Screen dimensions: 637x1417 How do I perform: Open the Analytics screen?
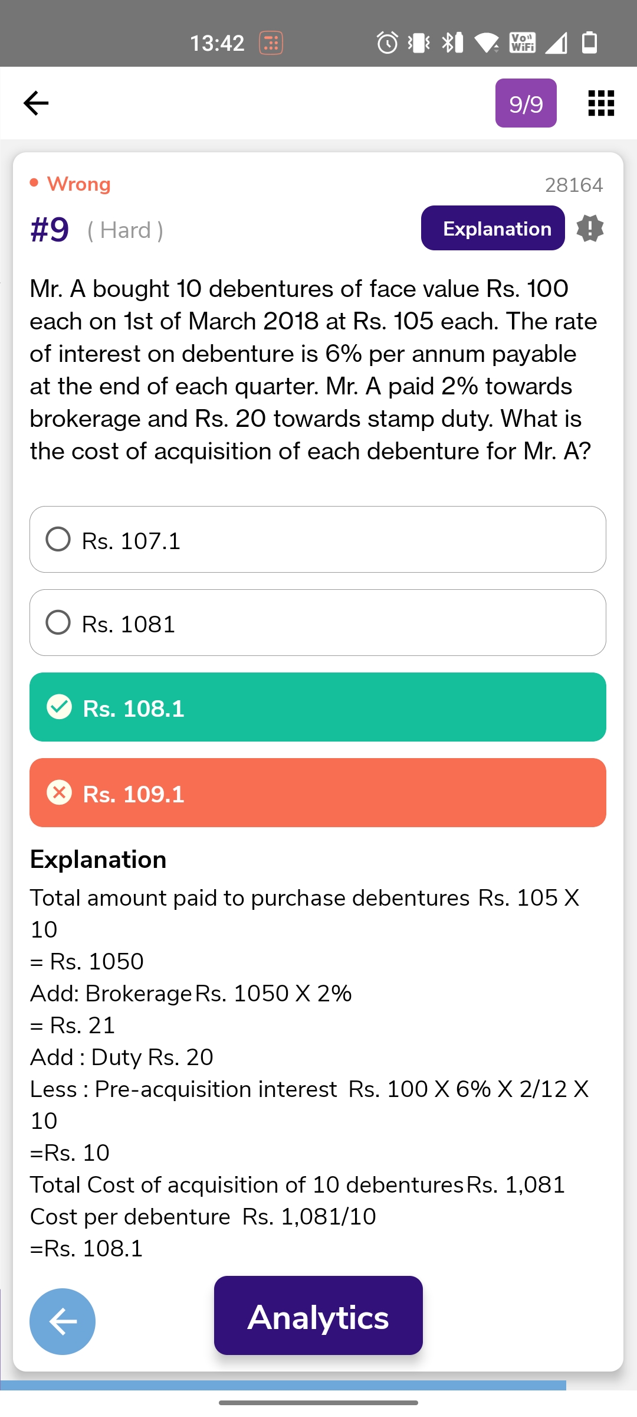(318, 1315)
